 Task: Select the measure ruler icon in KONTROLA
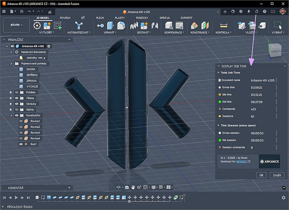point(224,26)
